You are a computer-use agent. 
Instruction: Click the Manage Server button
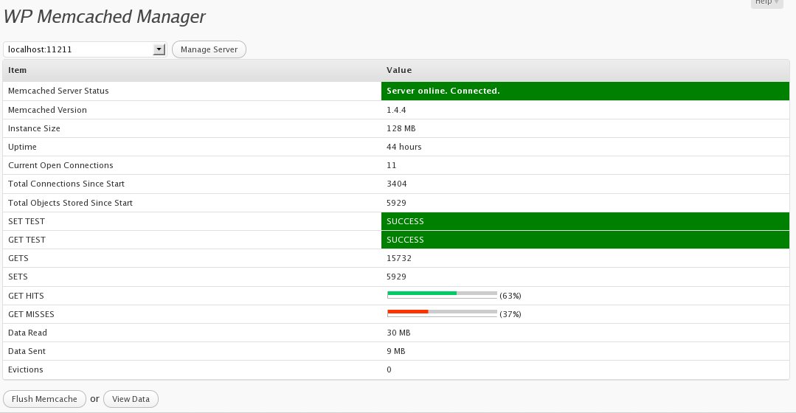[x=210, y=49]
